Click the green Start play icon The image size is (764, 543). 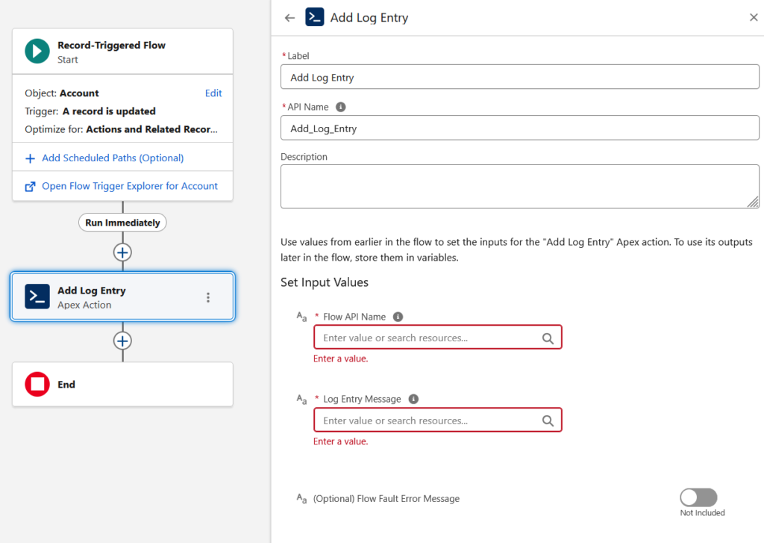[37, 52]
